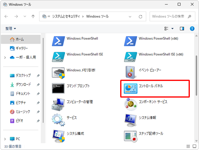Open the イベント ビューアー icon
The image size is (199, 150).
pos(131,73)
